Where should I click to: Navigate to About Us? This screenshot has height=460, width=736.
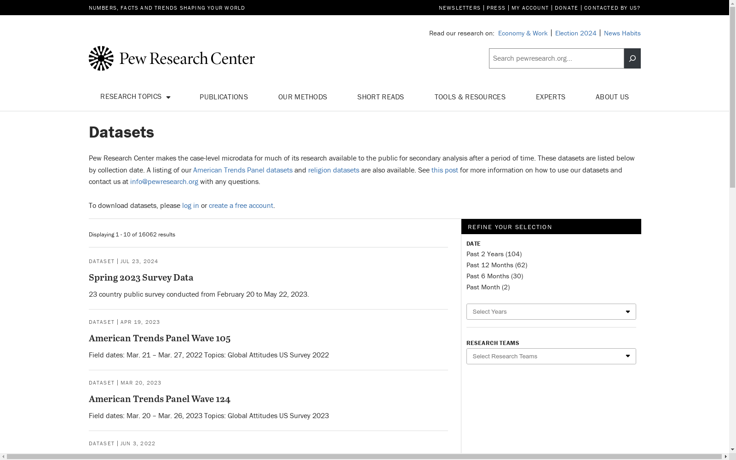click(612, 97)
